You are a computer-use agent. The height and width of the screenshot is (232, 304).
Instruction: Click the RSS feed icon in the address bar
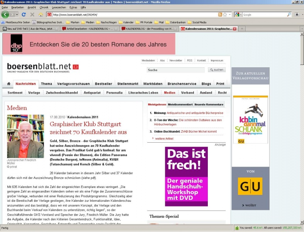point(220,15)
